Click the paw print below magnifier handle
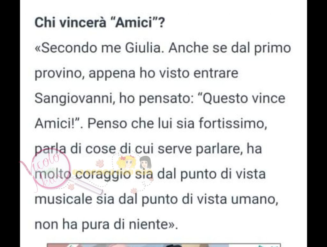 [71, 186]
